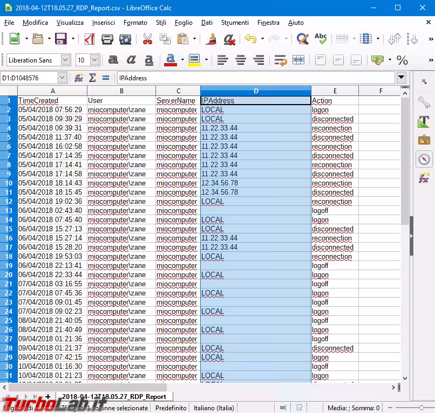Open Find & Replace tool
435x413 pixels.
tap(302, 39)
